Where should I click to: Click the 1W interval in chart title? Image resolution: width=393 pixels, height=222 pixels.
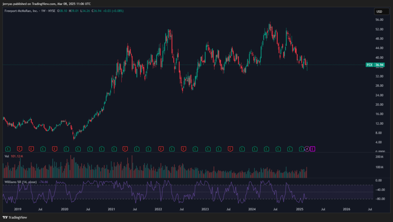(43, 11)
